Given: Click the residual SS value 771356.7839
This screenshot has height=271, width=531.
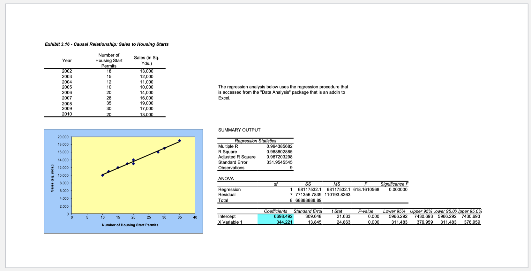Looking at the screenshot, I should pos(309,195).
